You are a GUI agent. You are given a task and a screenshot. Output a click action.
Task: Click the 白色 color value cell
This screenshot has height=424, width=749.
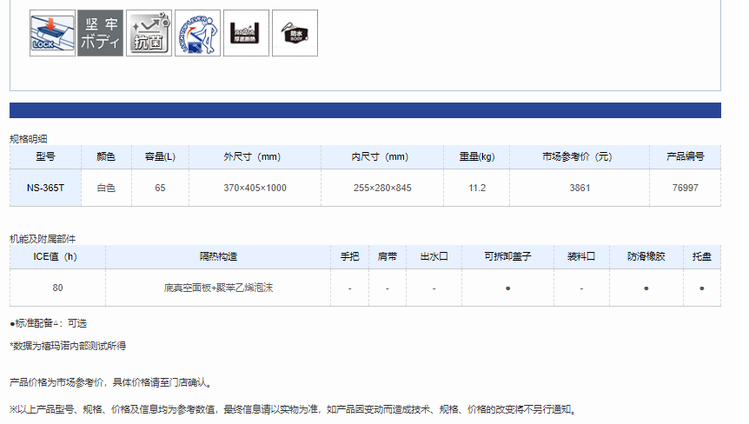click(x=106, y=189)
